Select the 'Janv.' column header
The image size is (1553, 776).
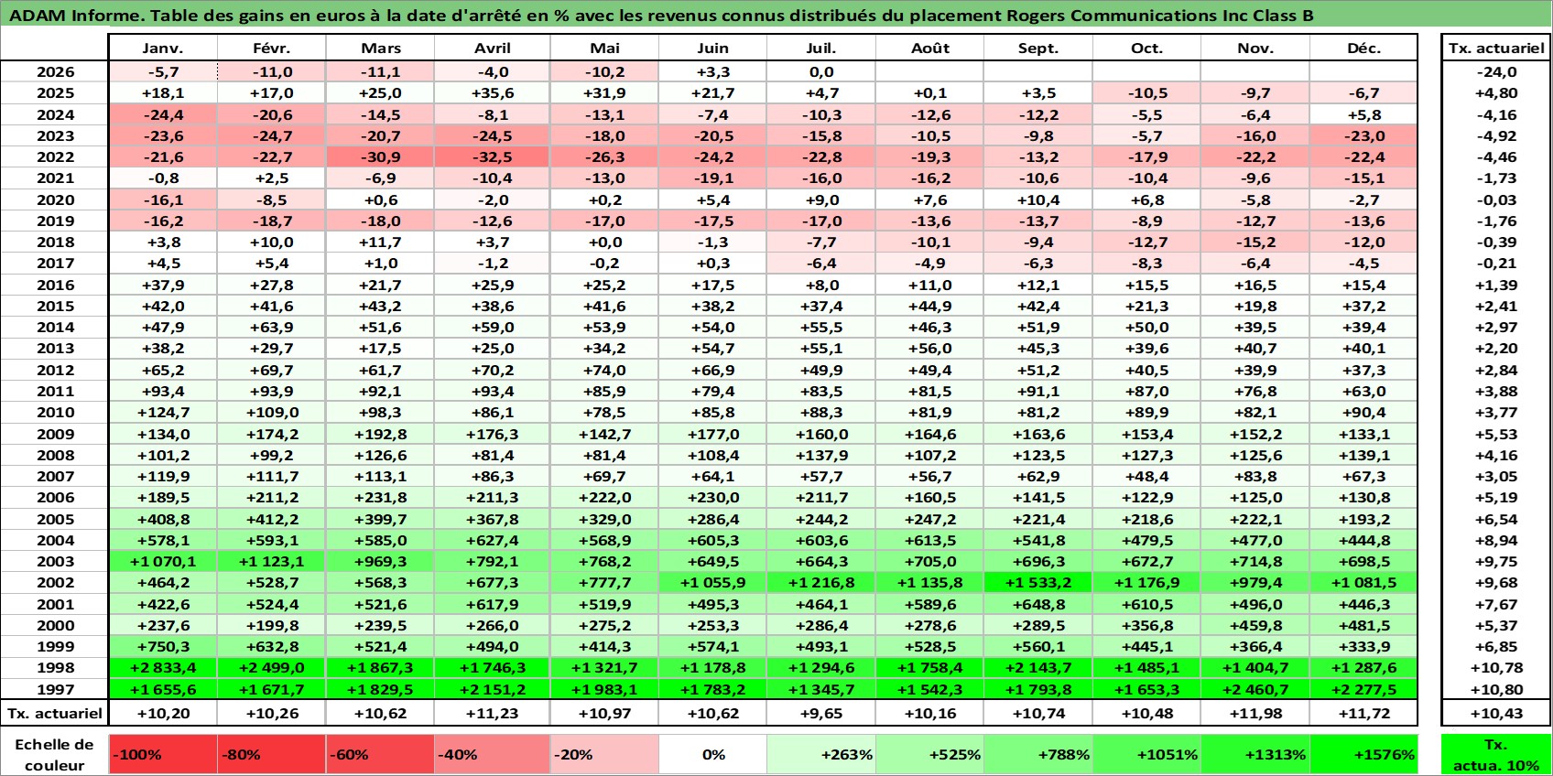tap(163, 48)
